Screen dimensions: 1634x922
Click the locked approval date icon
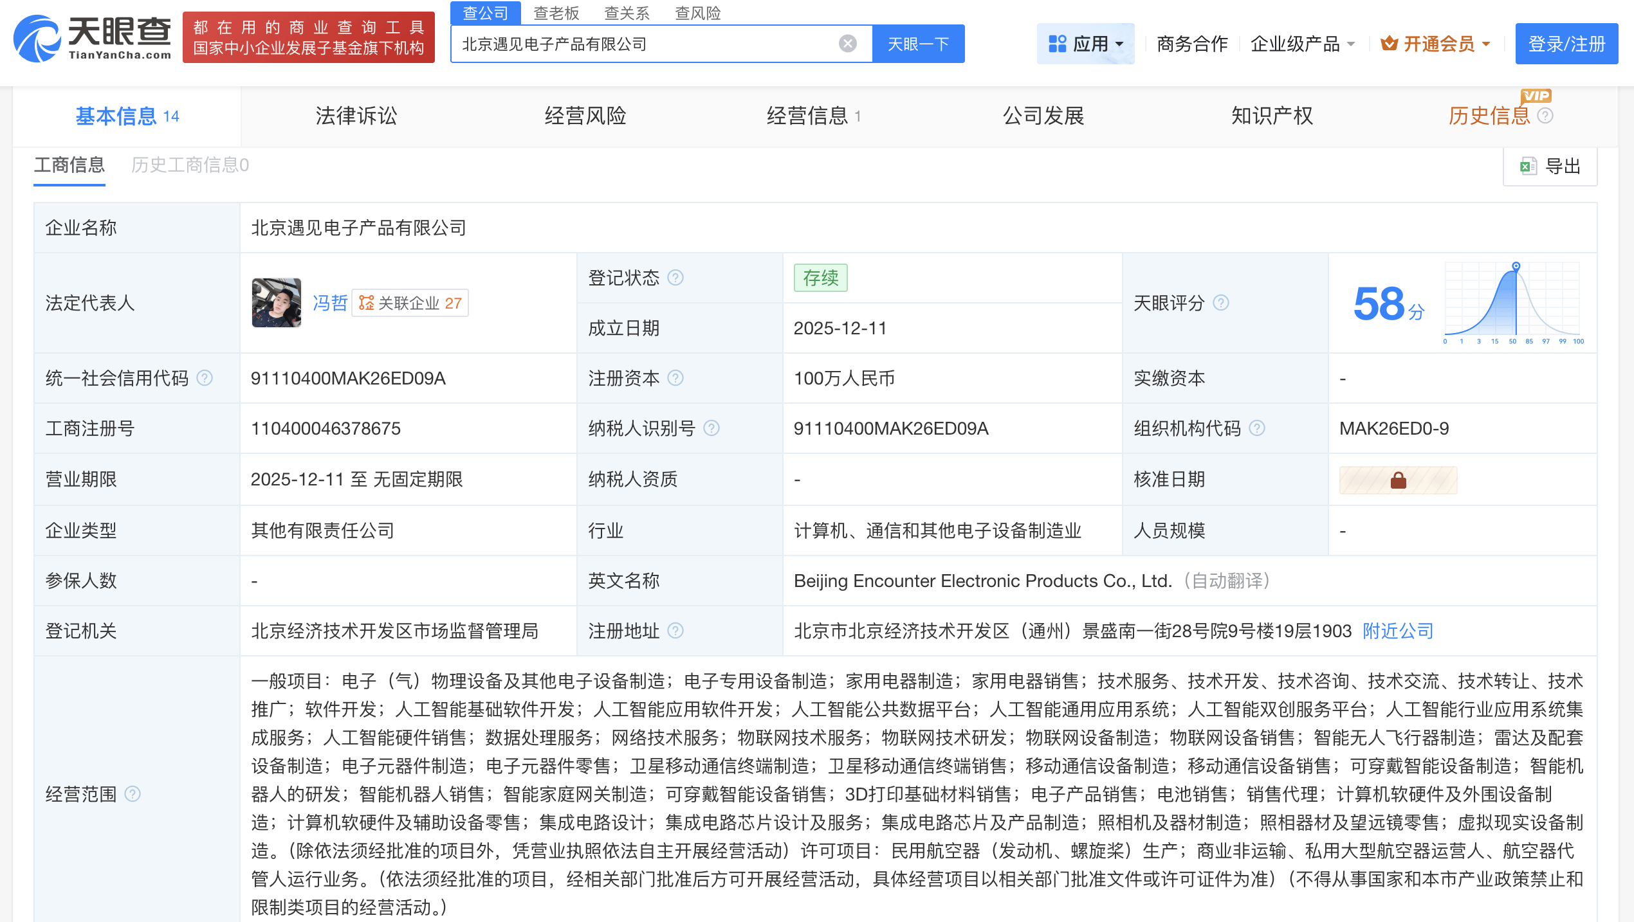[x=1398, y=480]
